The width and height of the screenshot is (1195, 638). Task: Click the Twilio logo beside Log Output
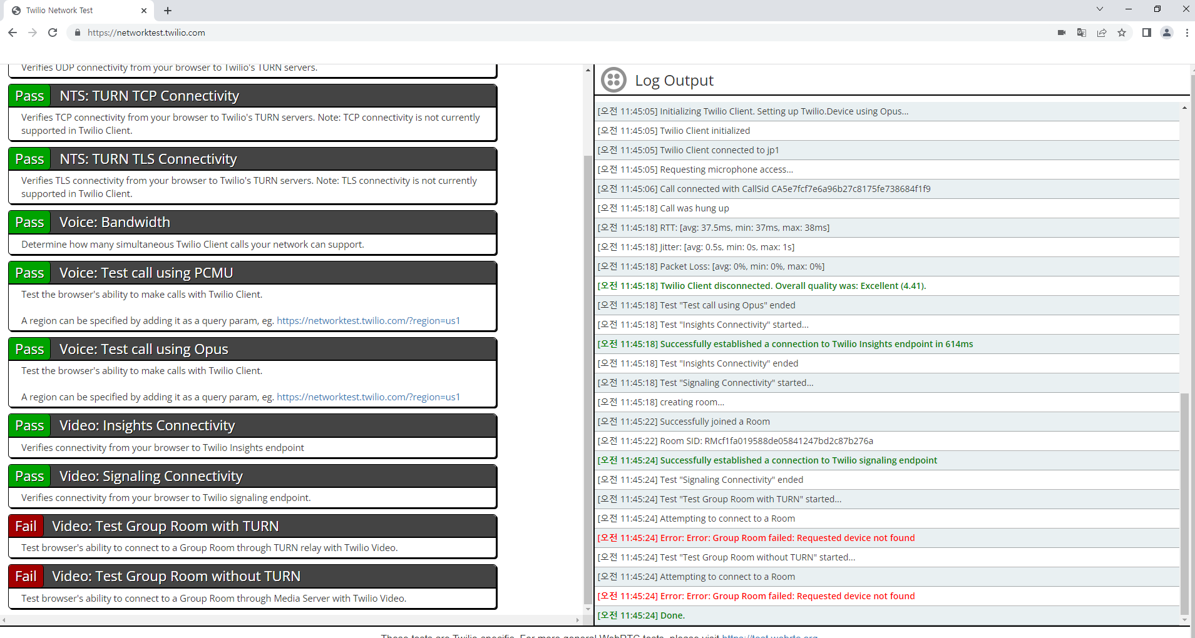pos(613,80)
